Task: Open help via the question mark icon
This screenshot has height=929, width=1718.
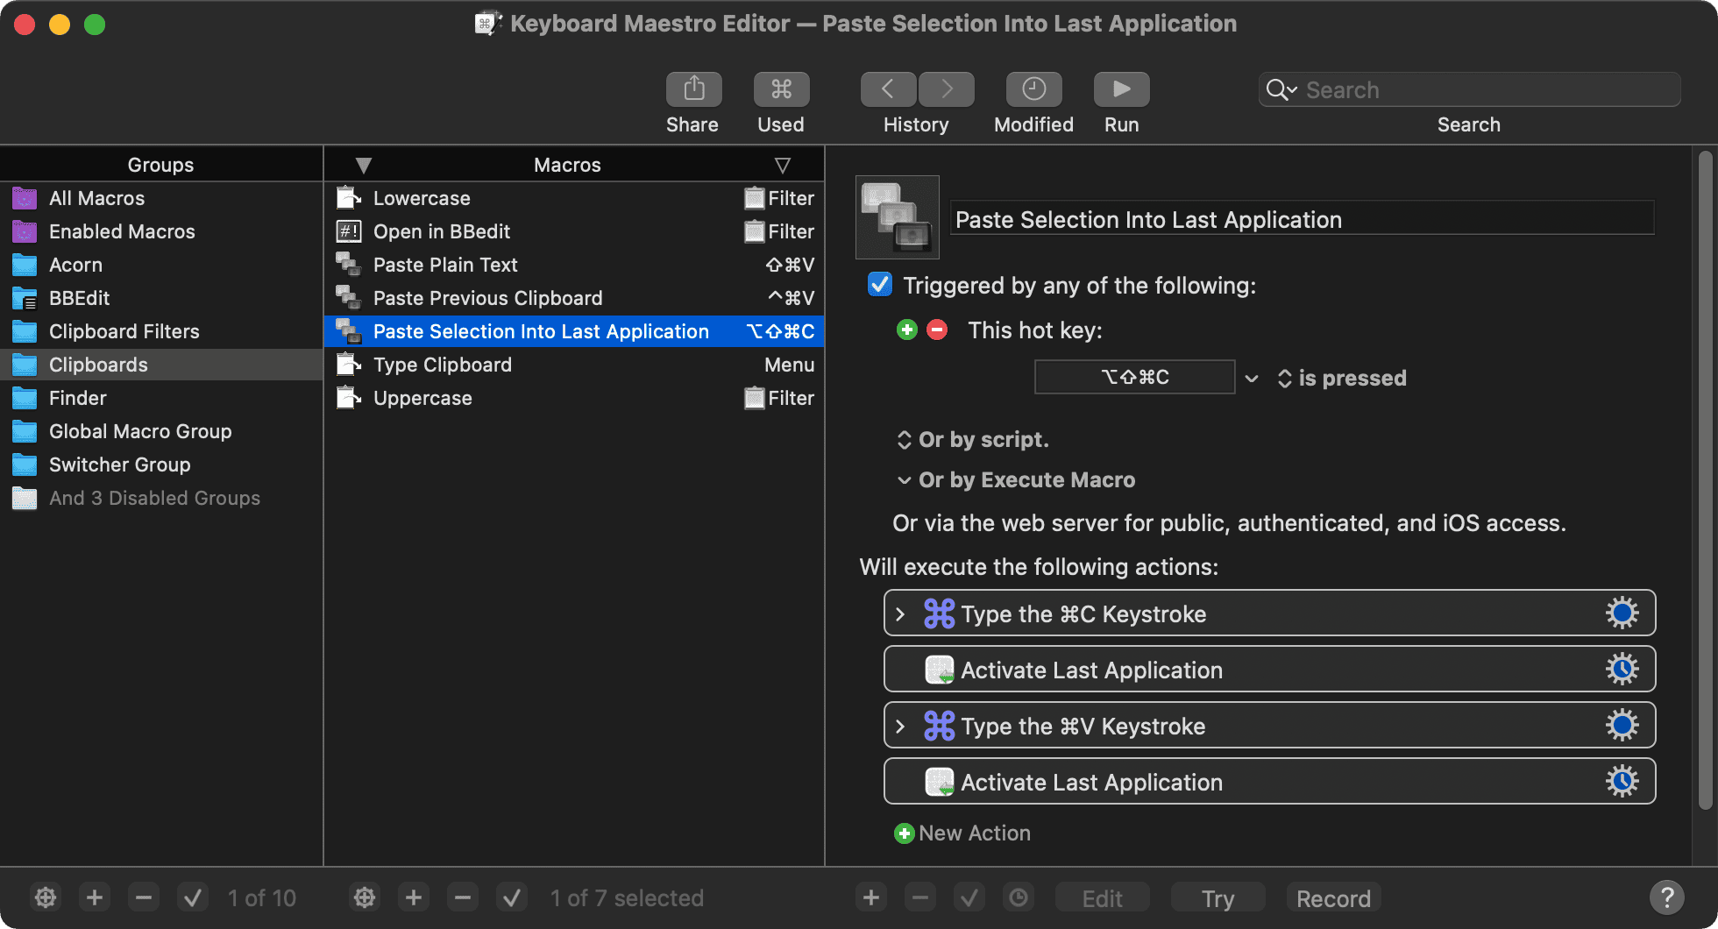Action: 1666,897
